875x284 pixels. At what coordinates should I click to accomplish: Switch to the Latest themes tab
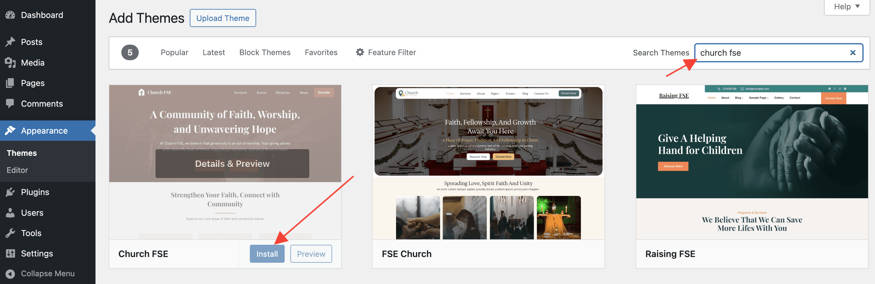(214, 52)
